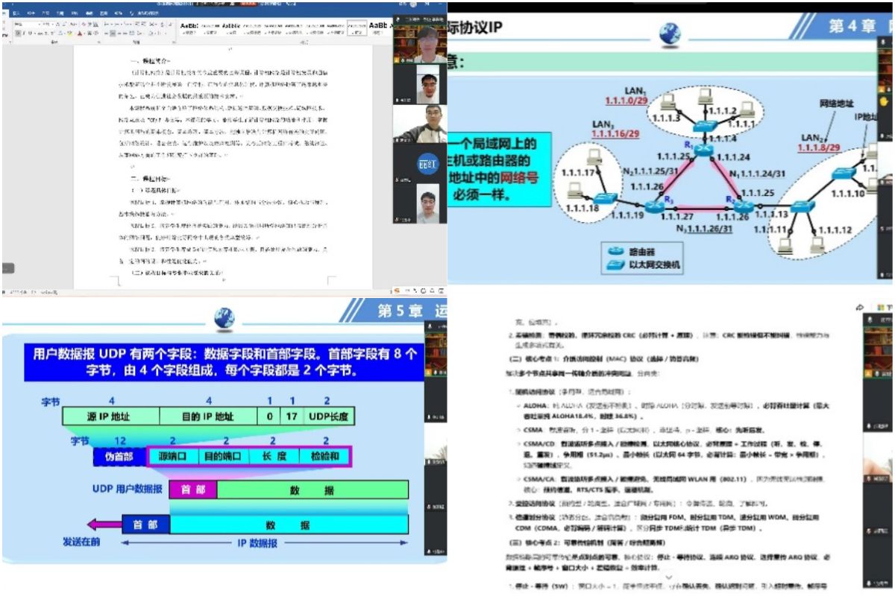Click the globe logo on Chapter 5 slide
The height and width of the screenshot is (596, 895).
(x=224, y=319)
